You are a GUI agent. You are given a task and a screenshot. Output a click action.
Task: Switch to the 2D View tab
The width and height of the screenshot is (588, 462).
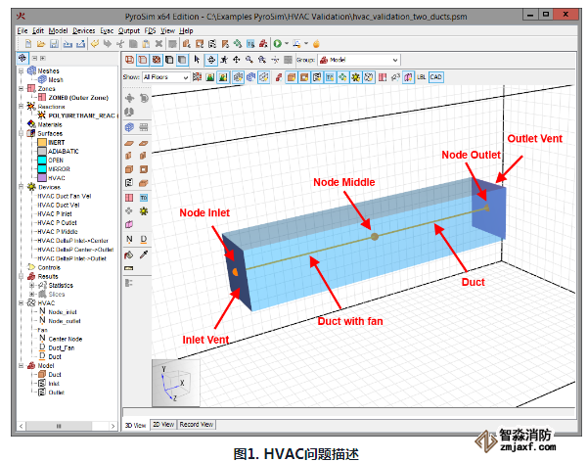163,425
